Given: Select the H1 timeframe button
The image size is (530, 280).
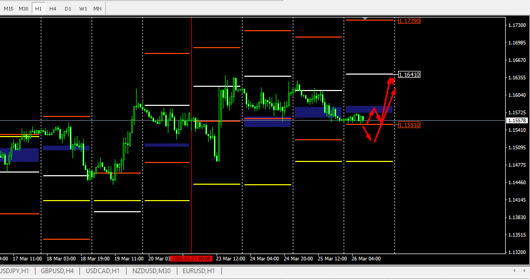Looking at the screenshot, I should click(x=38, y=9).
